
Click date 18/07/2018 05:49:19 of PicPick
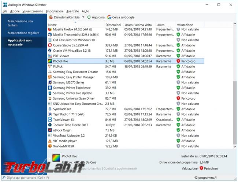(x=138, y=67)
